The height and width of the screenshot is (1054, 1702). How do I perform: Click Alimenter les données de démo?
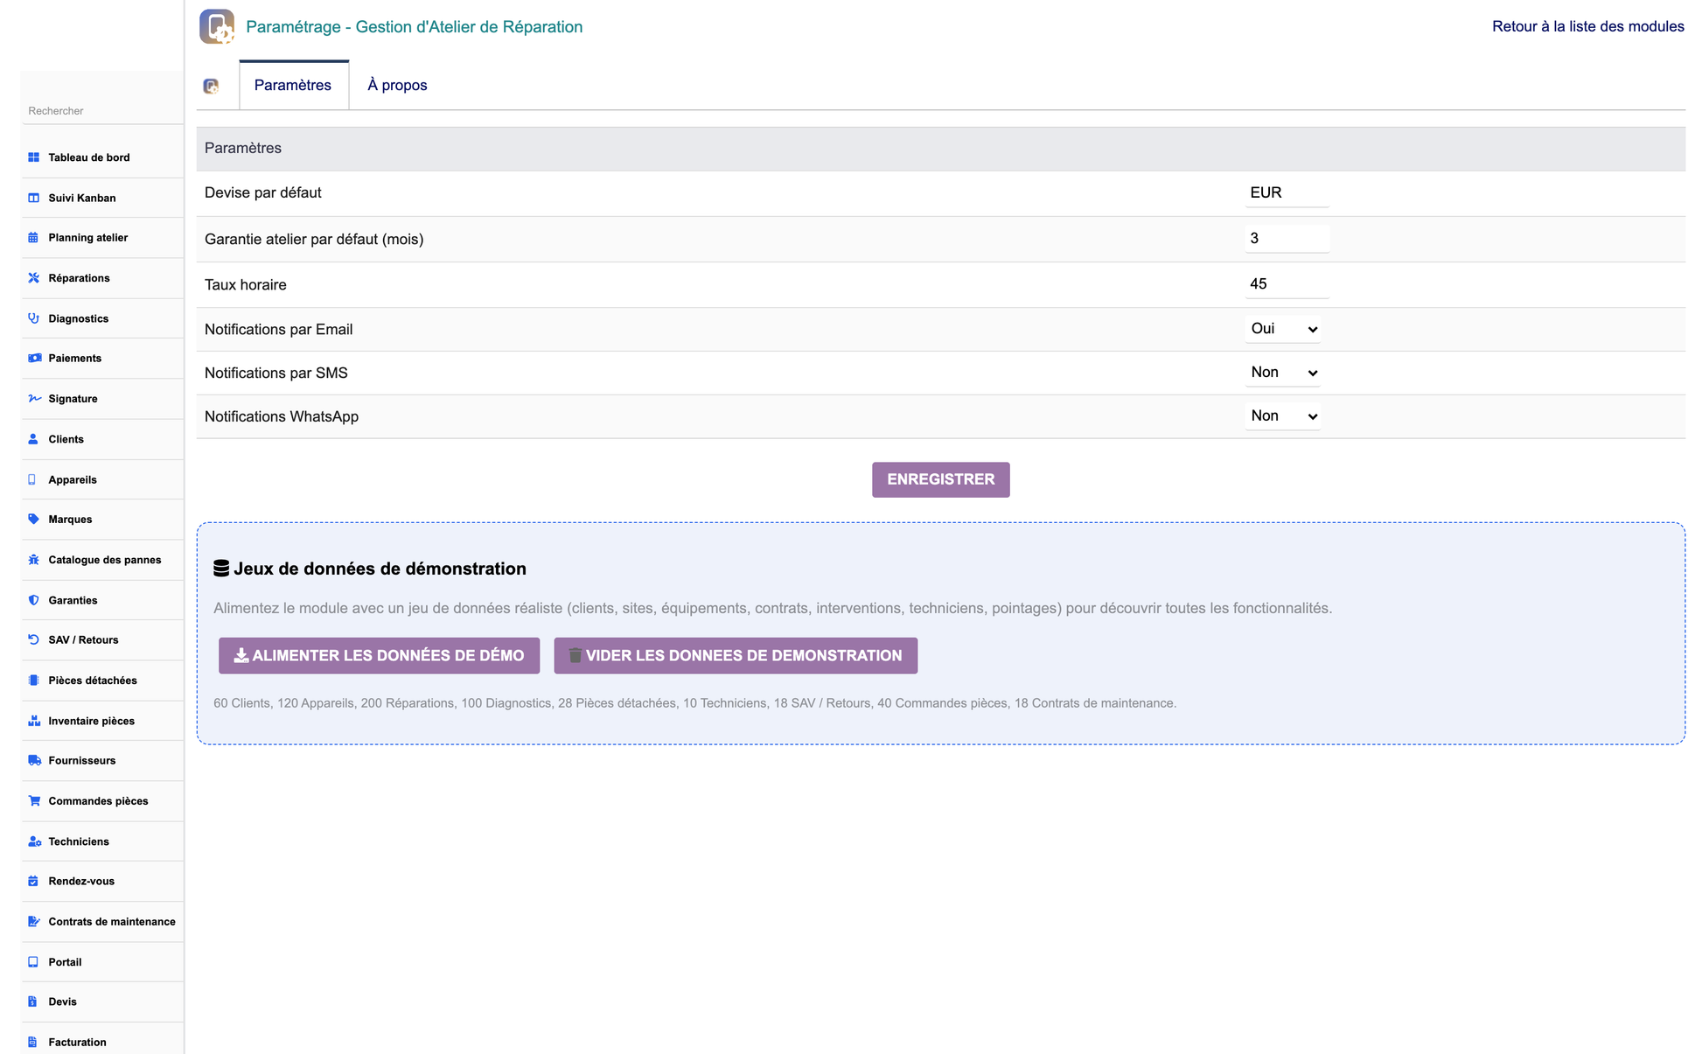point(379,655)
